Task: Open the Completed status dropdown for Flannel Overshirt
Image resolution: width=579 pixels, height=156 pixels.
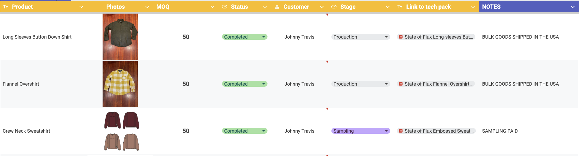Action: click(x=264, y=84)
